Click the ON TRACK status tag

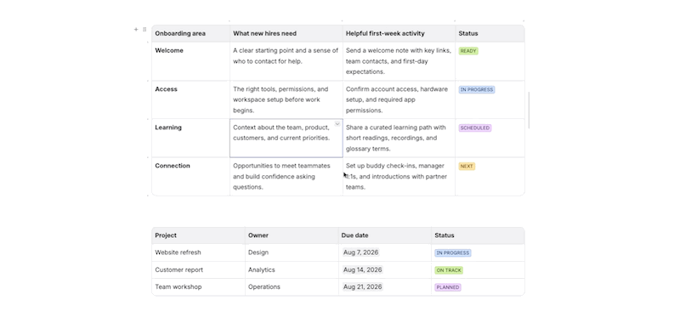tap(449, 270)
